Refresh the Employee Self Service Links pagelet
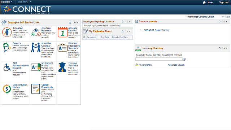This screenshot has height=130, width=231. tap(70, 22)
